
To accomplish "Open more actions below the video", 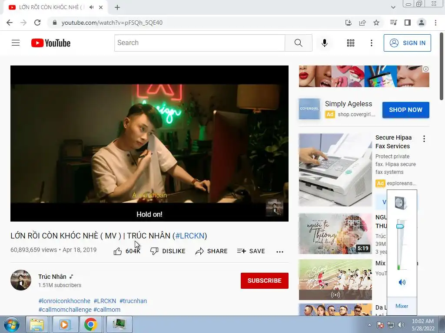I will pos(280,252).
